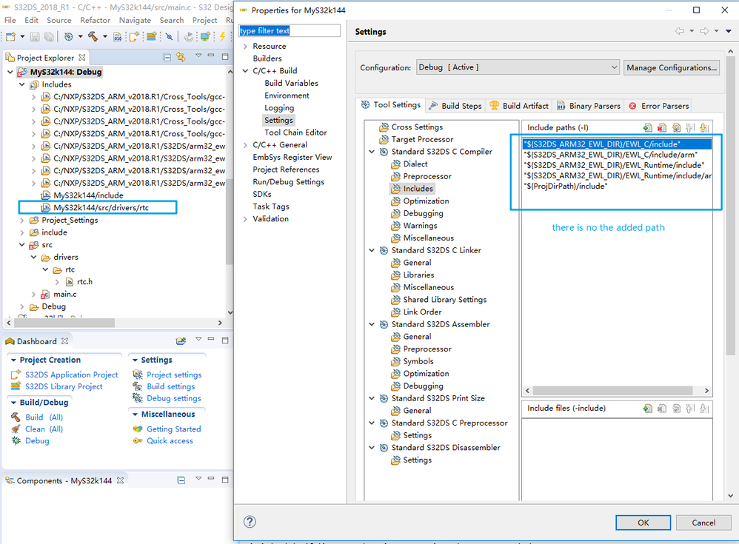The height and width of the screenshot is (544, 739).
Task: Move include path down with arrow icon
Action: tap(704, 127)
